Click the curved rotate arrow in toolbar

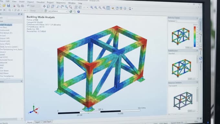click(62, 6)
